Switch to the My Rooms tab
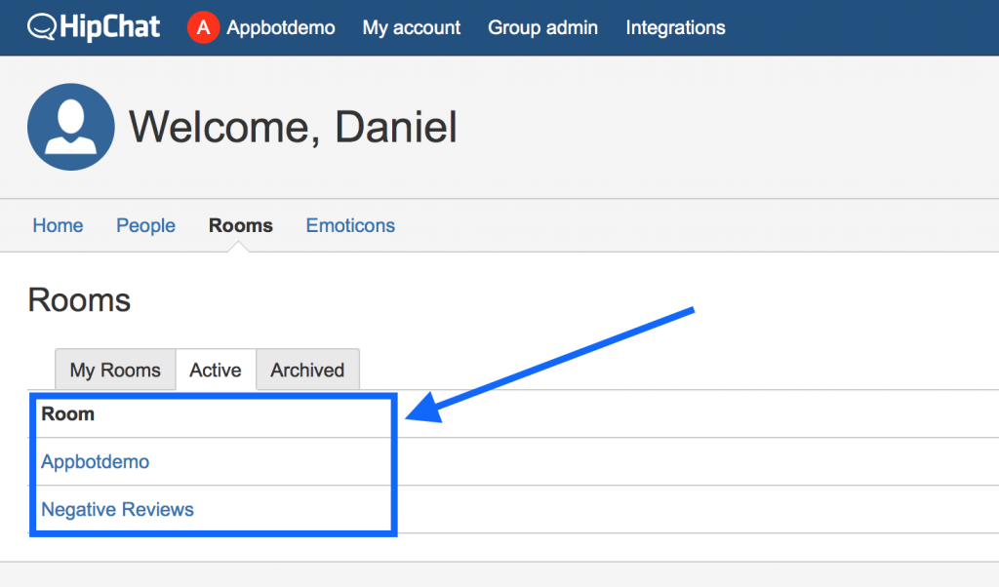Viewport: 999px width, 587px height. pos(115,370)
